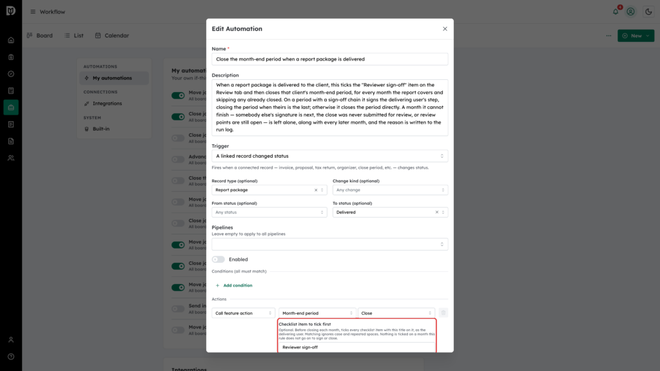Switch to the Board view tab
The image size is (660, 371).
[40, 36]
